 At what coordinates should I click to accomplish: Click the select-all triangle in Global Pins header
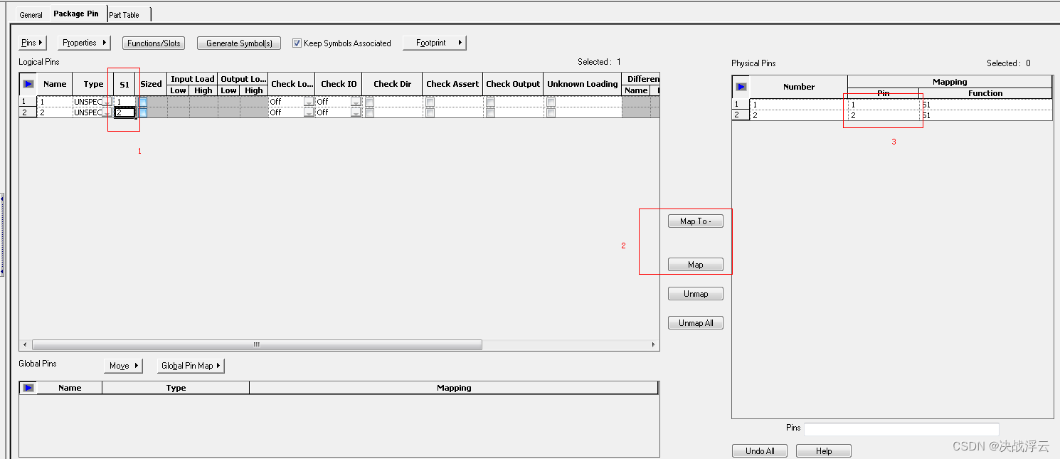(28, 387)
